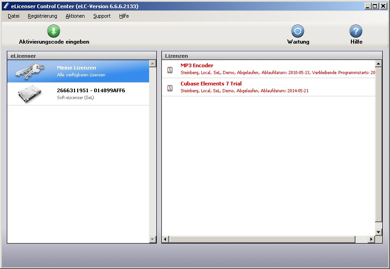
Task: Click down arrow of Lizenzen vertical scrollbar
Action: (378, 232)
